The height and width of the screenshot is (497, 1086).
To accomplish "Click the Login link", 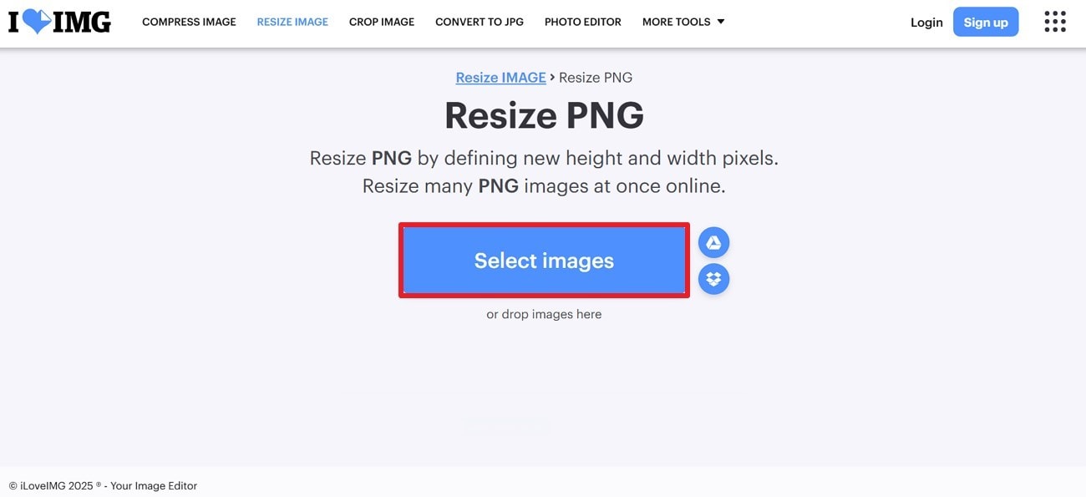I will (926, 23).
